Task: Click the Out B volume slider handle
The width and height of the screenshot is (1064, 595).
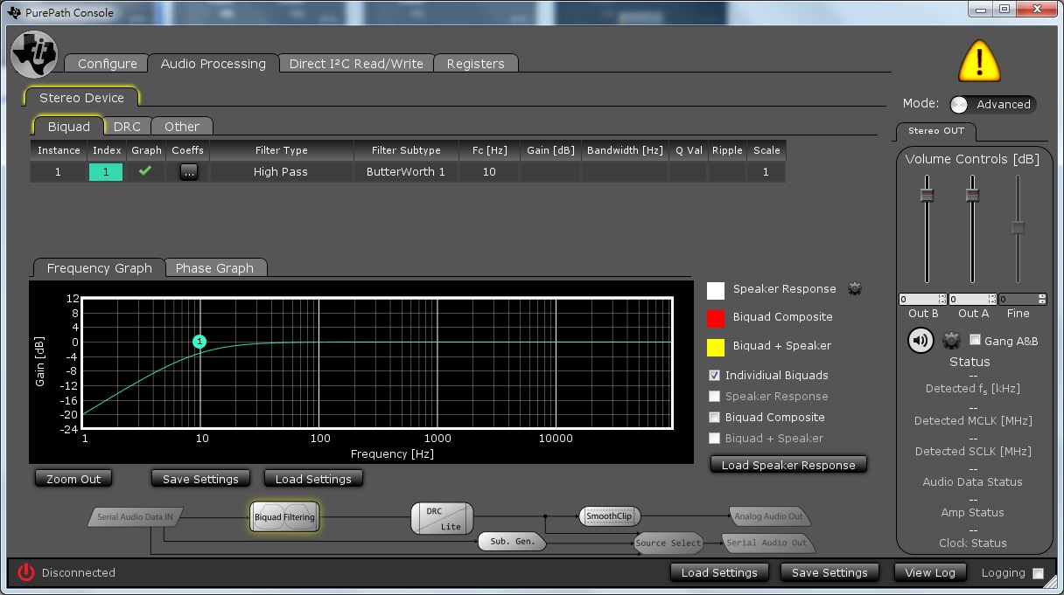Action: (927, 194)
